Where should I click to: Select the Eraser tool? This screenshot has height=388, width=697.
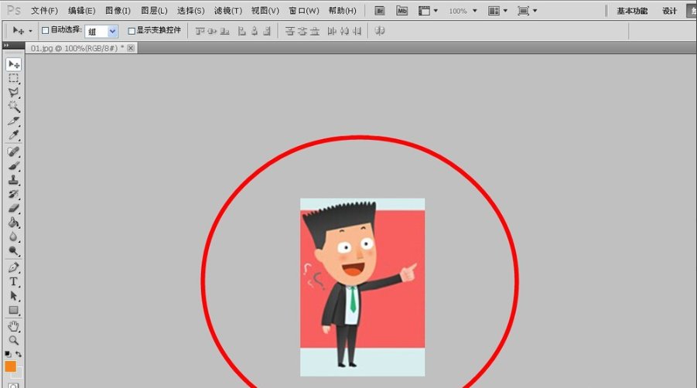[x=13, y=208]
